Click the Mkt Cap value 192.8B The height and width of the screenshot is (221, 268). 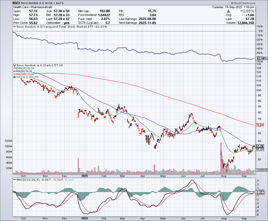105,11
